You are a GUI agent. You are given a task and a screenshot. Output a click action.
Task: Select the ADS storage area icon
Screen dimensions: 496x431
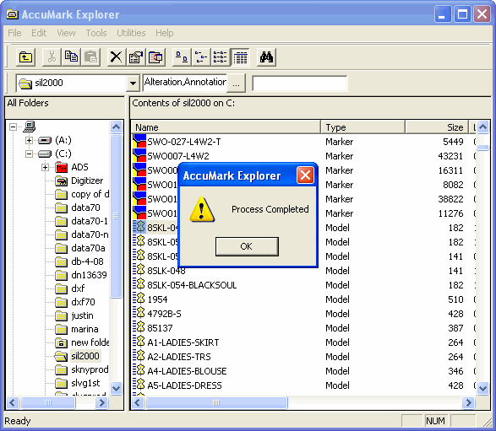point(62,167)
